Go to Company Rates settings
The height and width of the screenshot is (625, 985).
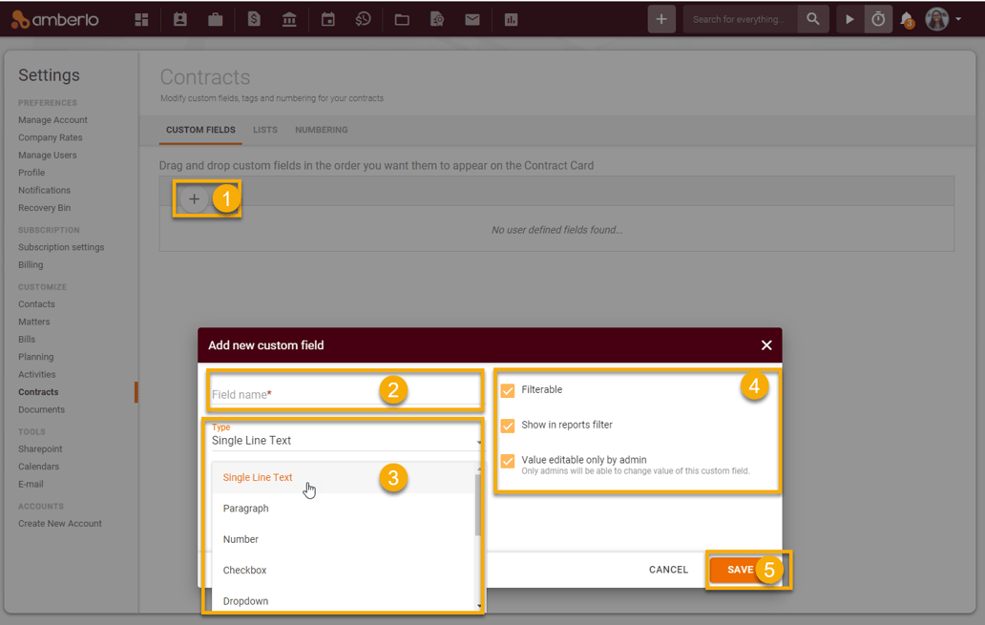coord(51,137)
